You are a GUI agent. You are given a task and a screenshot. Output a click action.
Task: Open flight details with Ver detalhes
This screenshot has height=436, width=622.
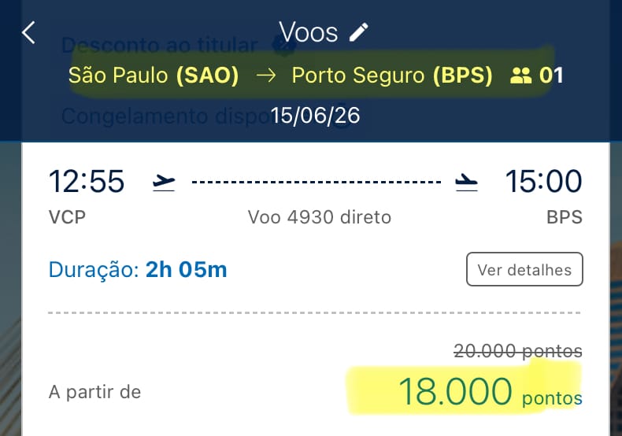524,269
